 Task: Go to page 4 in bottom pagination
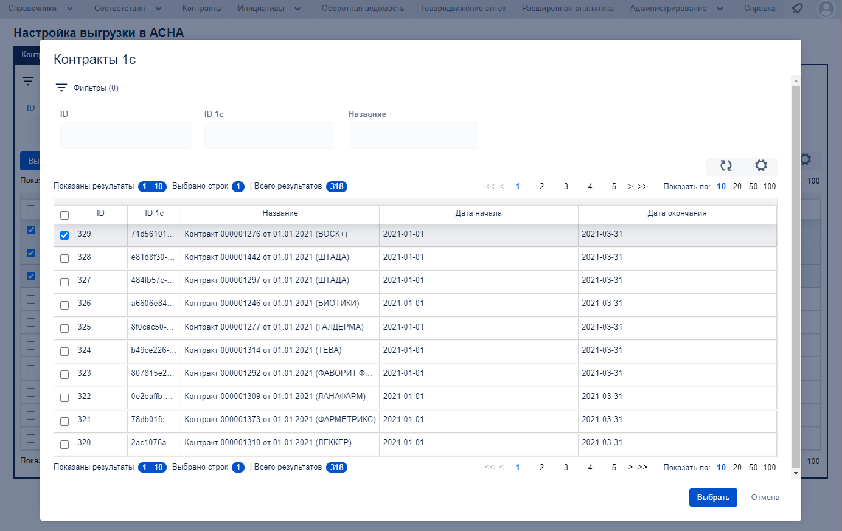click(x=590, y=467)
